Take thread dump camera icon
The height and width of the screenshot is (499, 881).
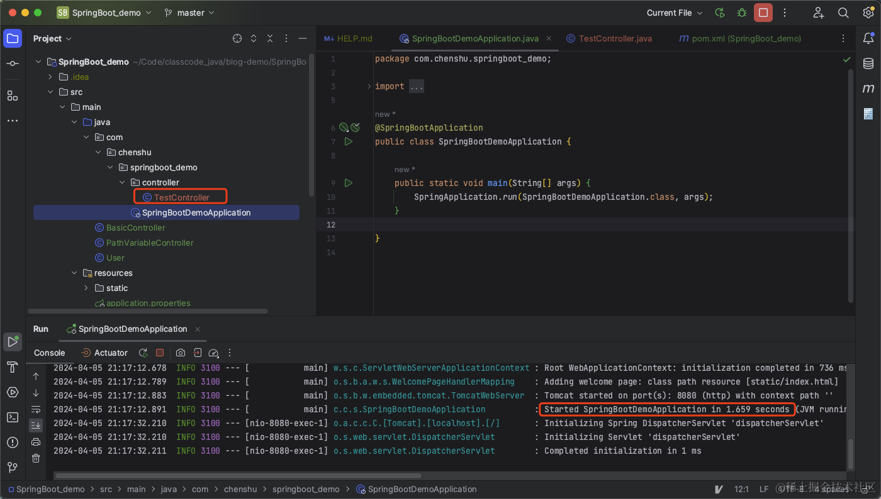181,353
